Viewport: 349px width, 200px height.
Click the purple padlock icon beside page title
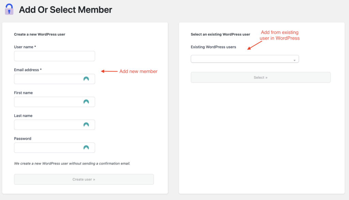(9, 9)
